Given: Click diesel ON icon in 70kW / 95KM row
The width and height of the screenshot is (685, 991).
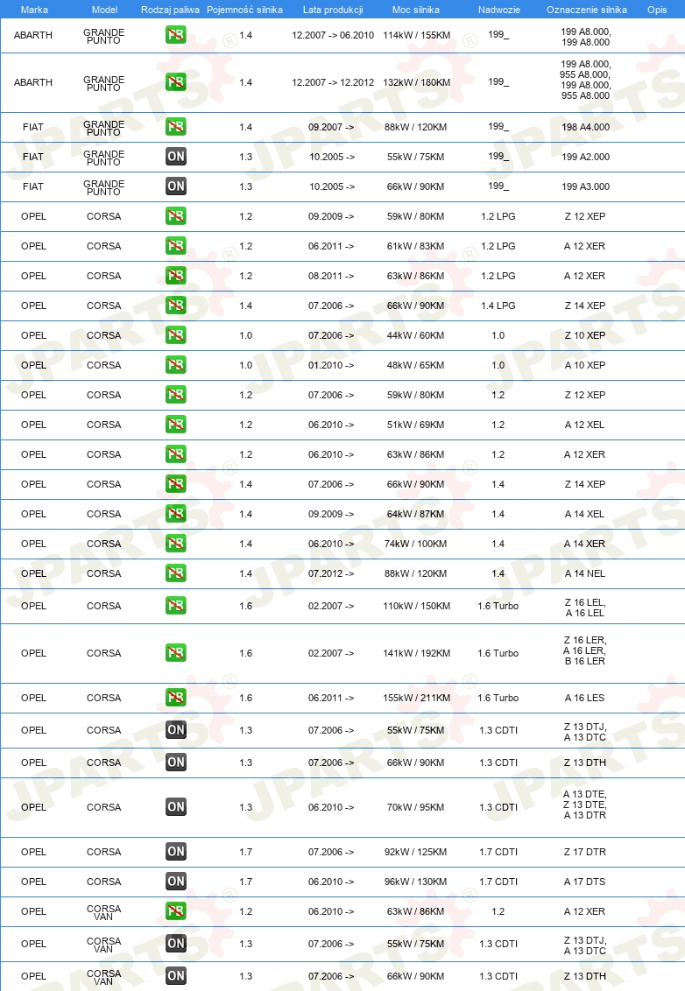Looking at the screenshot, I should click(176, 806).
